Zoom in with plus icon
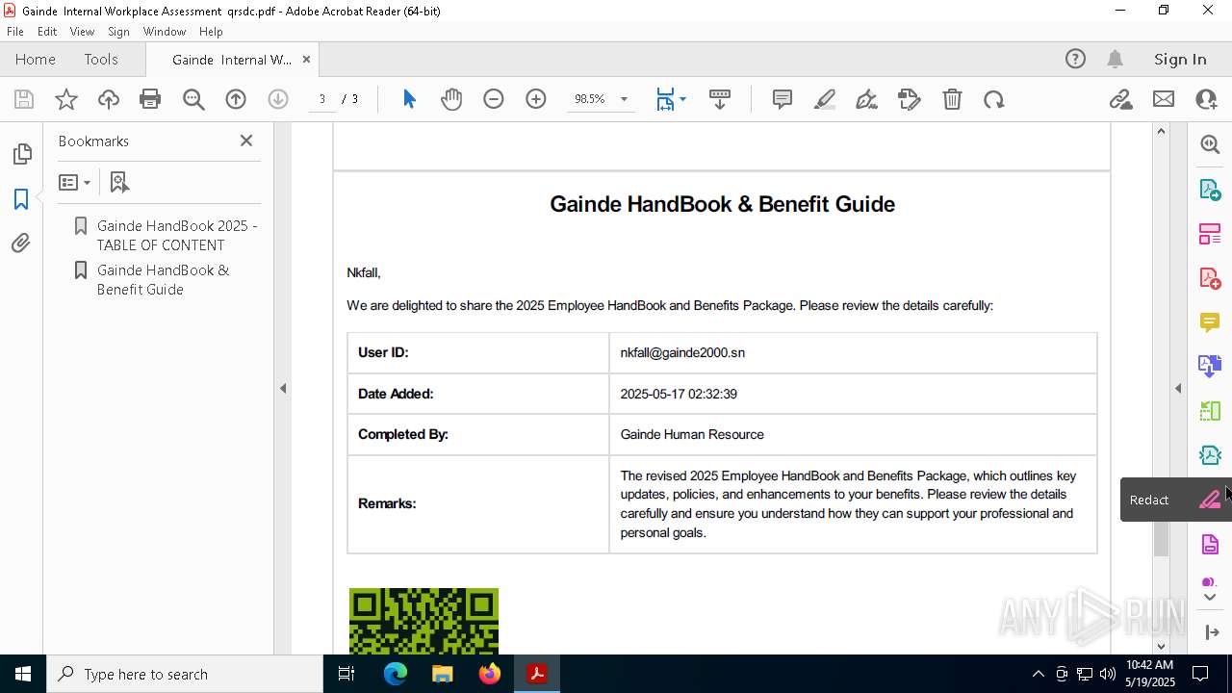Image resolution: width=1232 pixels, height=693 pixels. point(536,99)
